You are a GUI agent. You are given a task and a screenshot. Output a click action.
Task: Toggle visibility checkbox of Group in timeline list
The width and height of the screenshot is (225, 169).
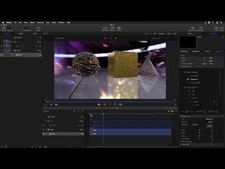click(44, 130)
